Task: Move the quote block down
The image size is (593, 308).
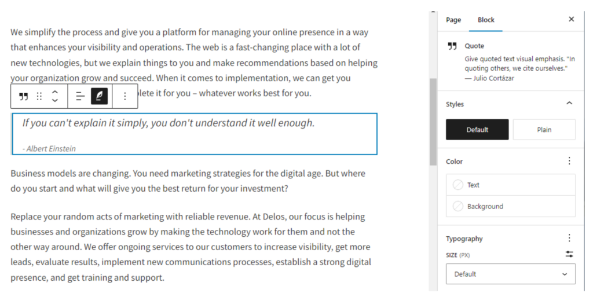Action: click(x=55, y=101)
